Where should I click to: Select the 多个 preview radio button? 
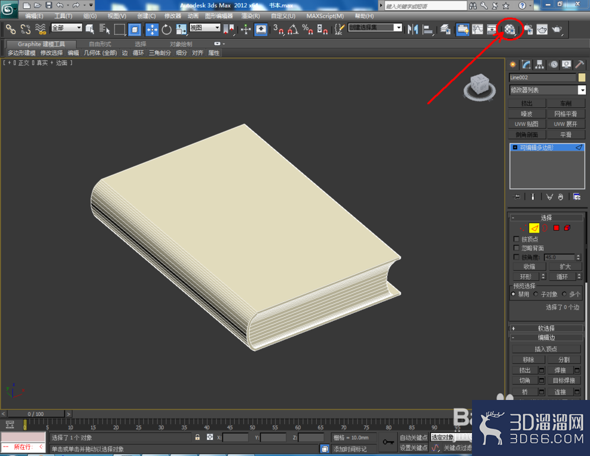click(564, 294)
